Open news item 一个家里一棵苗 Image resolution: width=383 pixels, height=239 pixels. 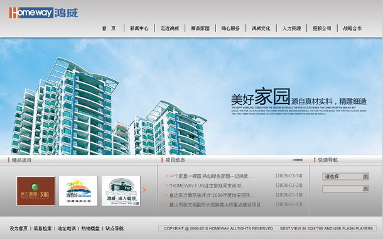(x=210, y=176)
